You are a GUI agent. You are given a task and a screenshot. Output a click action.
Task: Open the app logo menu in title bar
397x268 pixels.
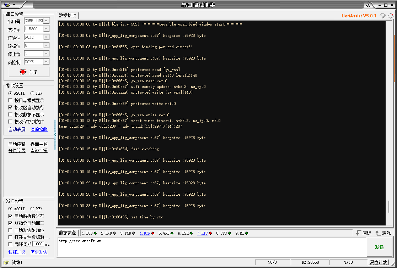click(x=7, y=5)
